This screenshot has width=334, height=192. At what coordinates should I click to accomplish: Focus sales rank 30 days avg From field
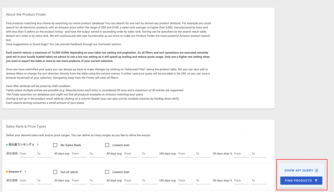pyautogui.click(x=79, y=154)
